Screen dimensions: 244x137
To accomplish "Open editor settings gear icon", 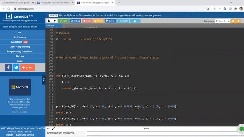I will coord(238,21).
